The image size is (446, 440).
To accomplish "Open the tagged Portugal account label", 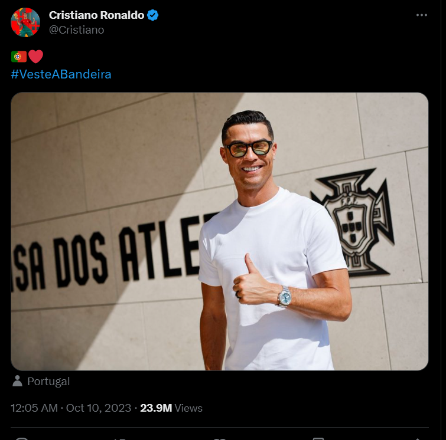I will [48, 381].
